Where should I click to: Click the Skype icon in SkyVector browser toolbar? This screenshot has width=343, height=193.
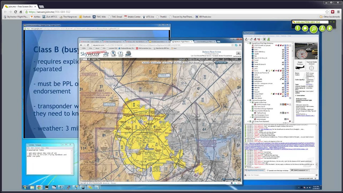click(x=236, y=45)
